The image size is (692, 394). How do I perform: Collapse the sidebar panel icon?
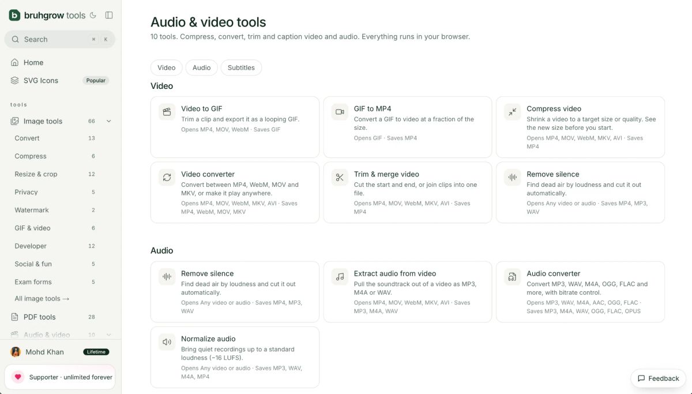pos(109,16)
